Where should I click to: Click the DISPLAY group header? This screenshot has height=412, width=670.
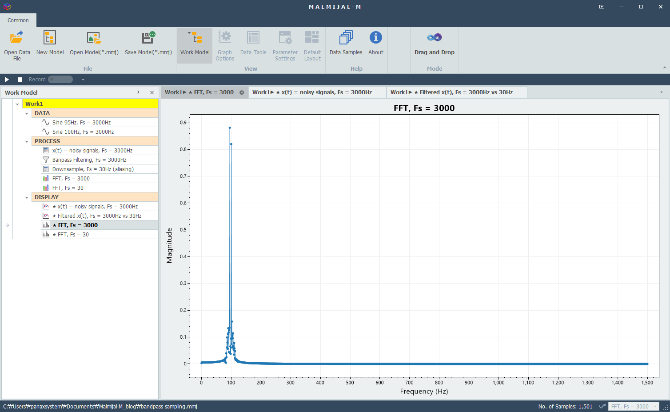coord(95,197)
